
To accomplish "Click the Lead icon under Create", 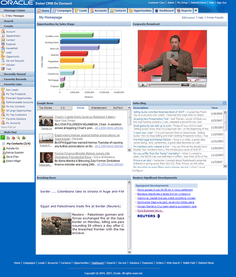I will [3, 52].
